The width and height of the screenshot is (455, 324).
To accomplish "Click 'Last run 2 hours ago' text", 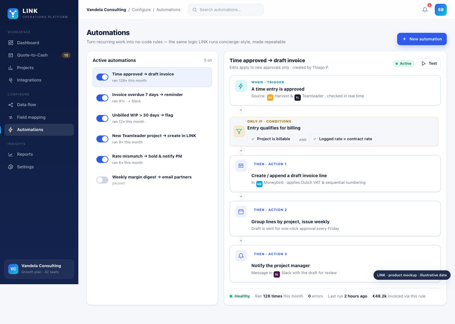I will 348,296.
